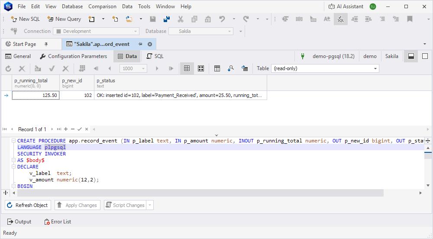The width and height of the screenshot is (433, 239).
Task: Click the export data icon in grid toolbar
Action: pos(244,68)
